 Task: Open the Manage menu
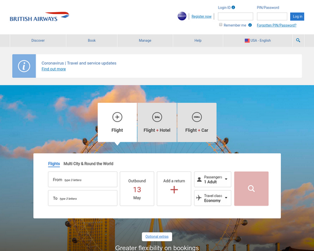(x=145, y=41)
